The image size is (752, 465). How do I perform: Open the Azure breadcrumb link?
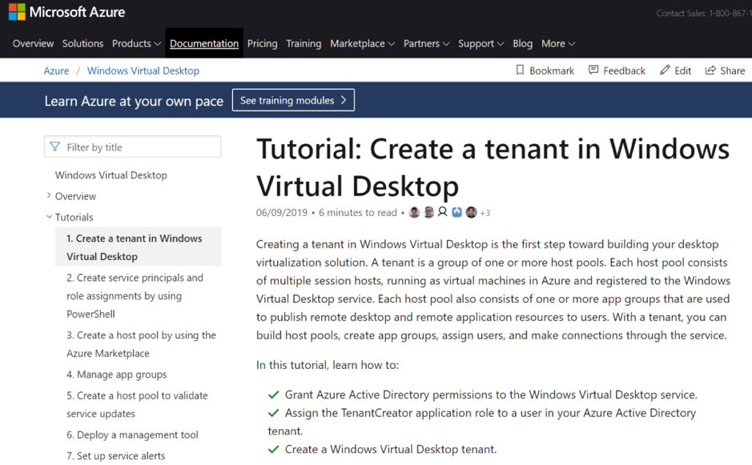(56, 70)
